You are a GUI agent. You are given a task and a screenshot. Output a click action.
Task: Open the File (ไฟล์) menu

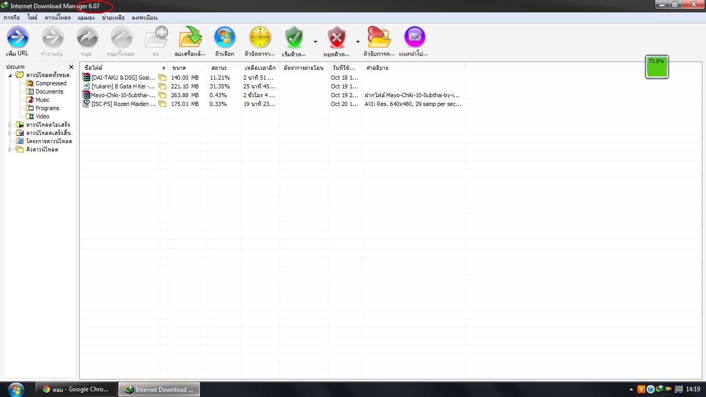(x=33, y=18)
